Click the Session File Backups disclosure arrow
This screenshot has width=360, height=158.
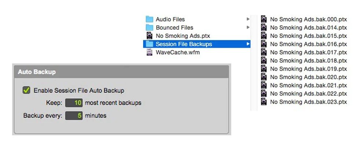coord(248,44)
